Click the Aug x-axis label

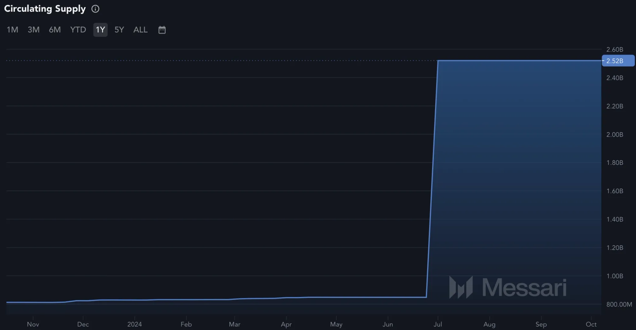point(489,324)
